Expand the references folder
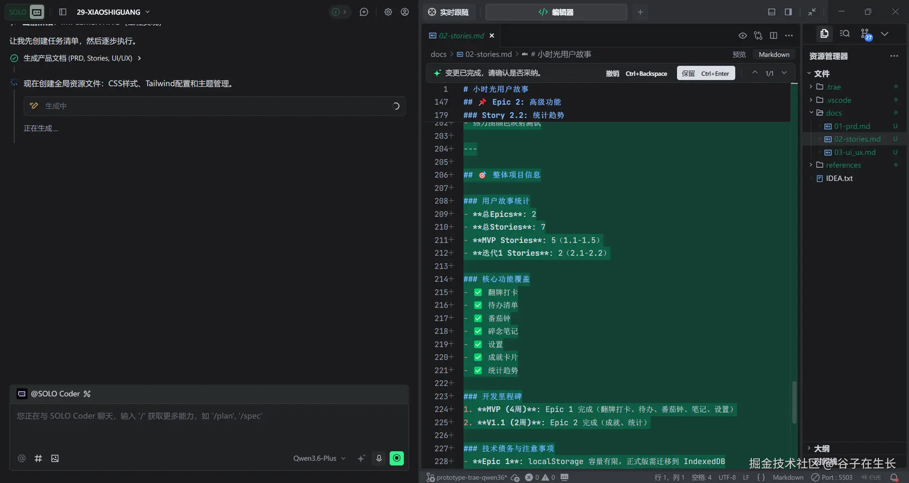The width and height of the screenshot is (909, 483). pyautogui.click(x=843, y=165)
